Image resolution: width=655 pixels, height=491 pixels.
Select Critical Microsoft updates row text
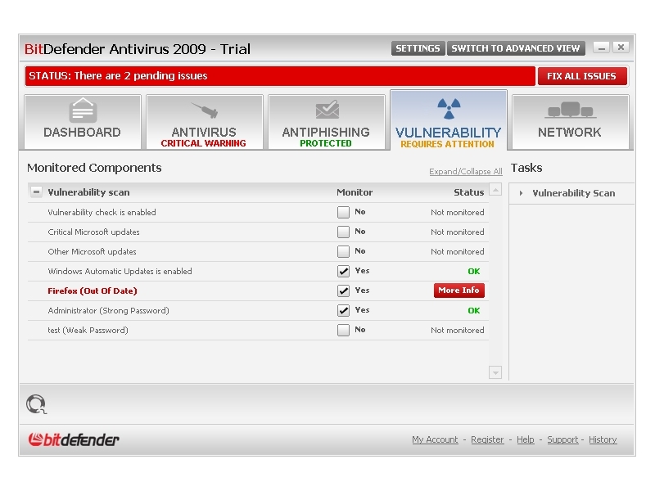point(93,232)
